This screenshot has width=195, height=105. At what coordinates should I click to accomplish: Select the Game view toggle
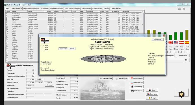(x=63, y=49)
